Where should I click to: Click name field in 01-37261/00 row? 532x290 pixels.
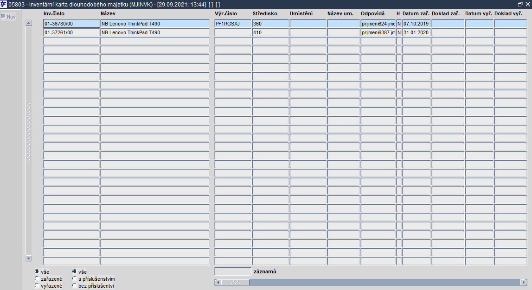[155, 32]
